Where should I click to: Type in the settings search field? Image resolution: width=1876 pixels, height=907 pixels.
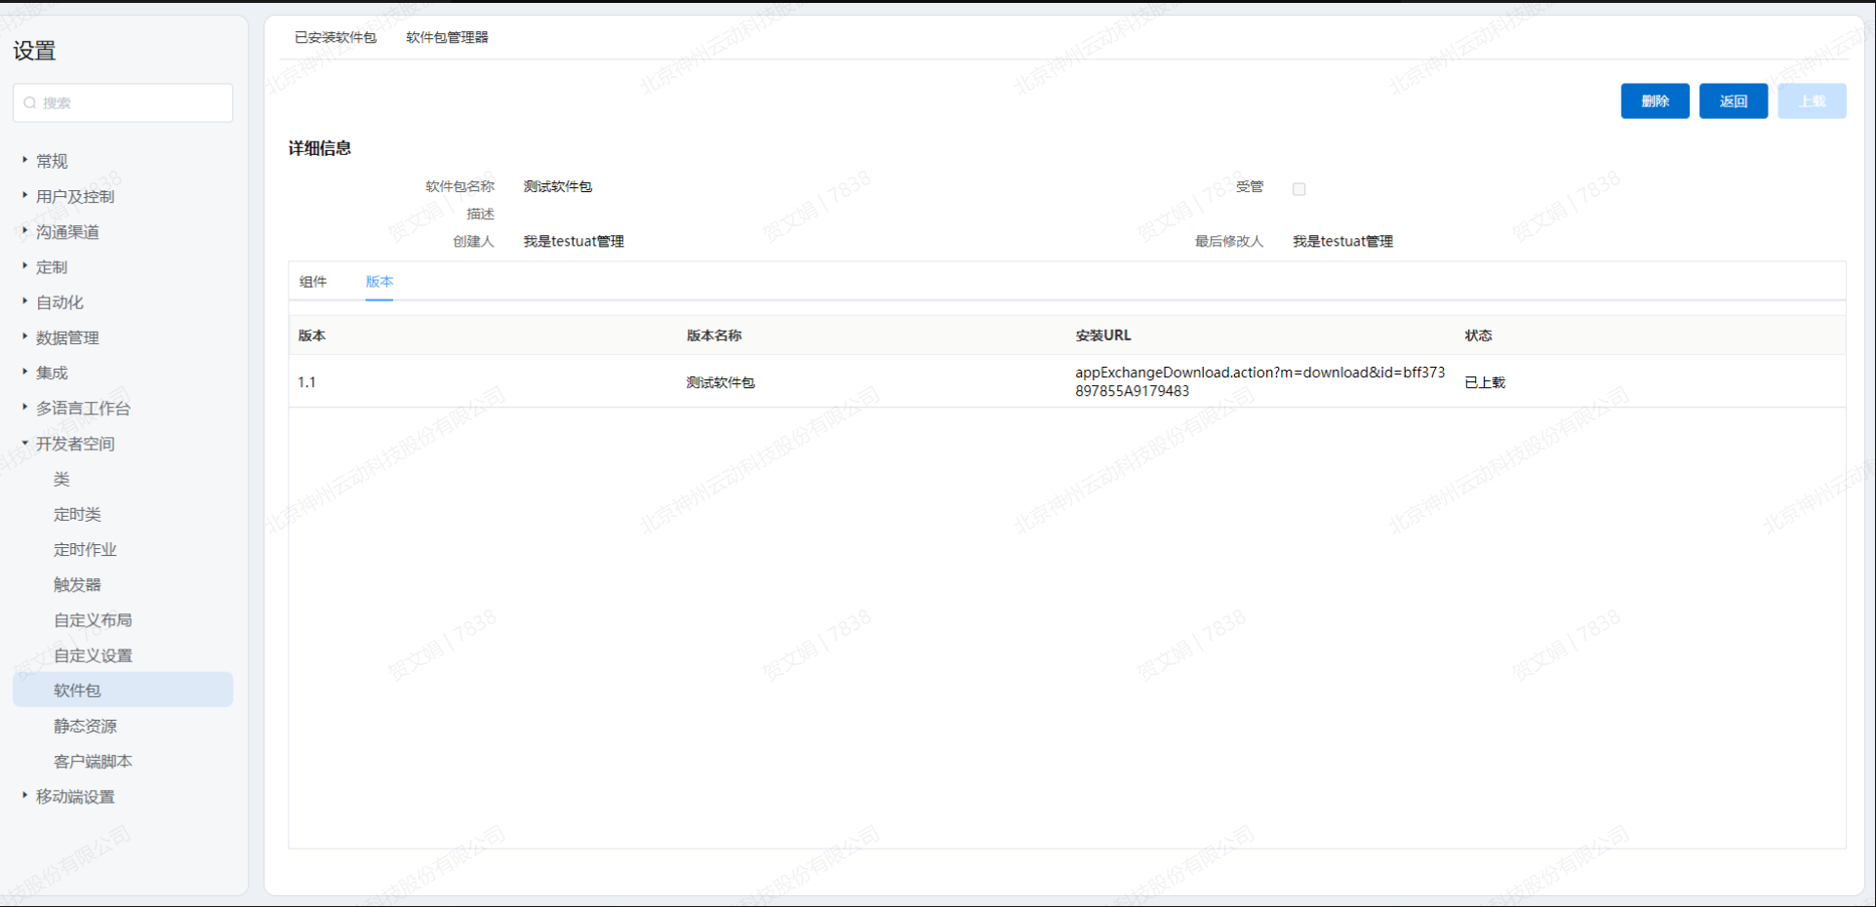tap(132, 102)
